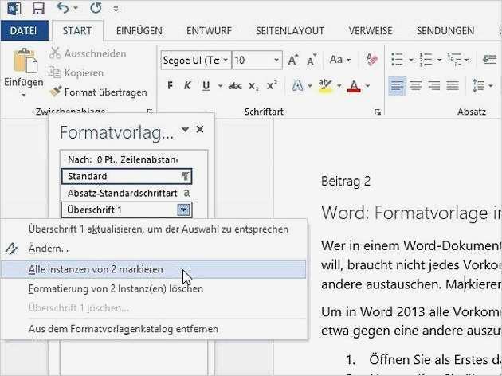Center the paragraph text
Screen dimensions: 502x376
[416, 85]
